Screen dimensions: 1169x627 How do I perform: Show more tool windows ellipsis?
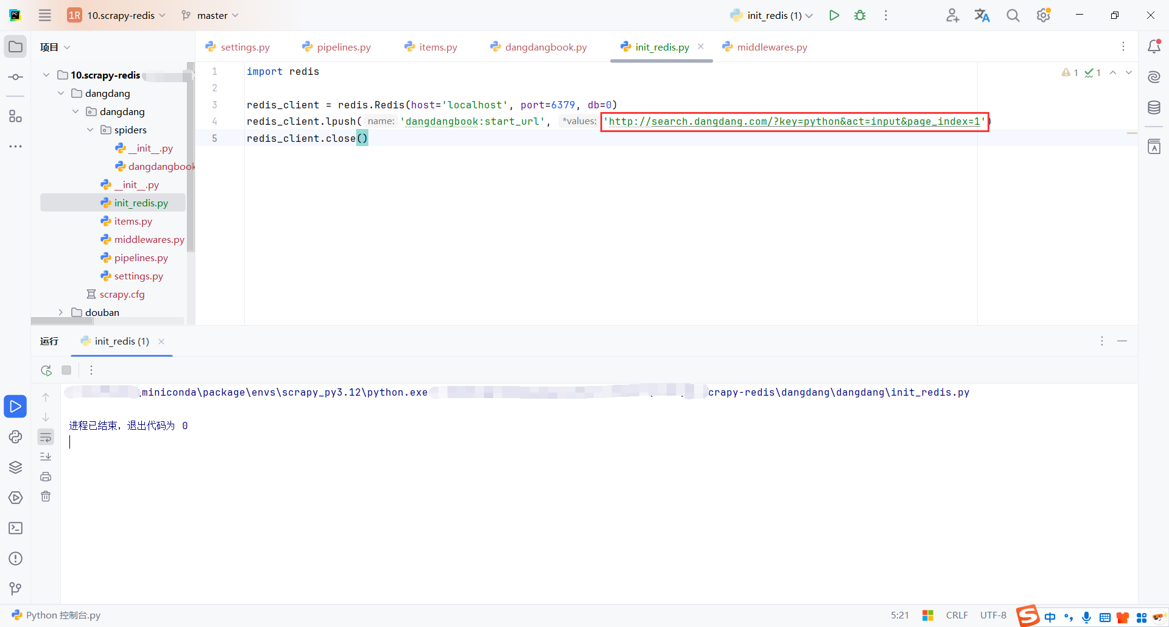tap(15, 146)
